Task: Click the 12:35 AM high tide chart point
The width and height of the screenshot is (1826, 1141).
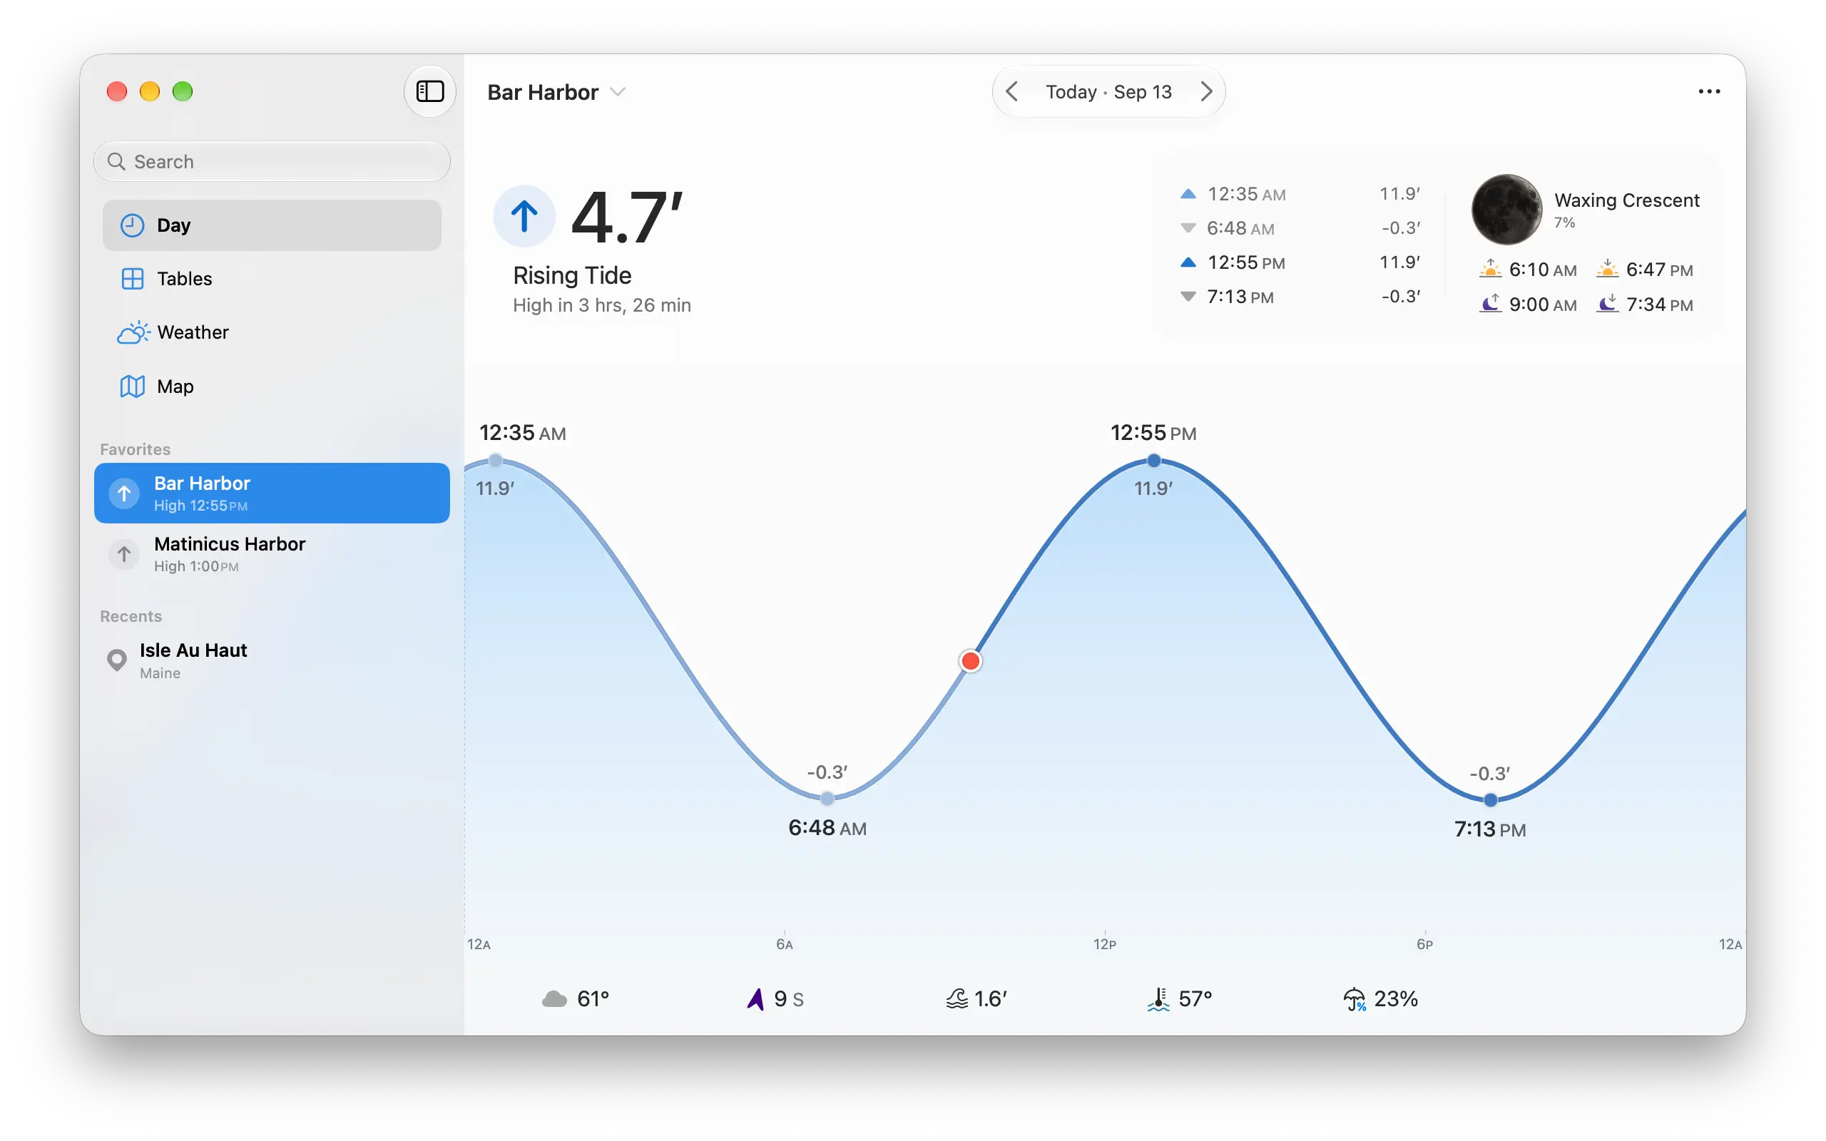Action: 495,461
